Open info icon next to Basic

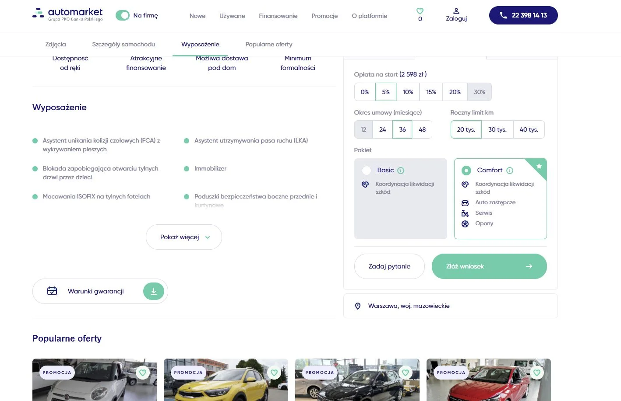pyautogui.click(x=401, y=171)
